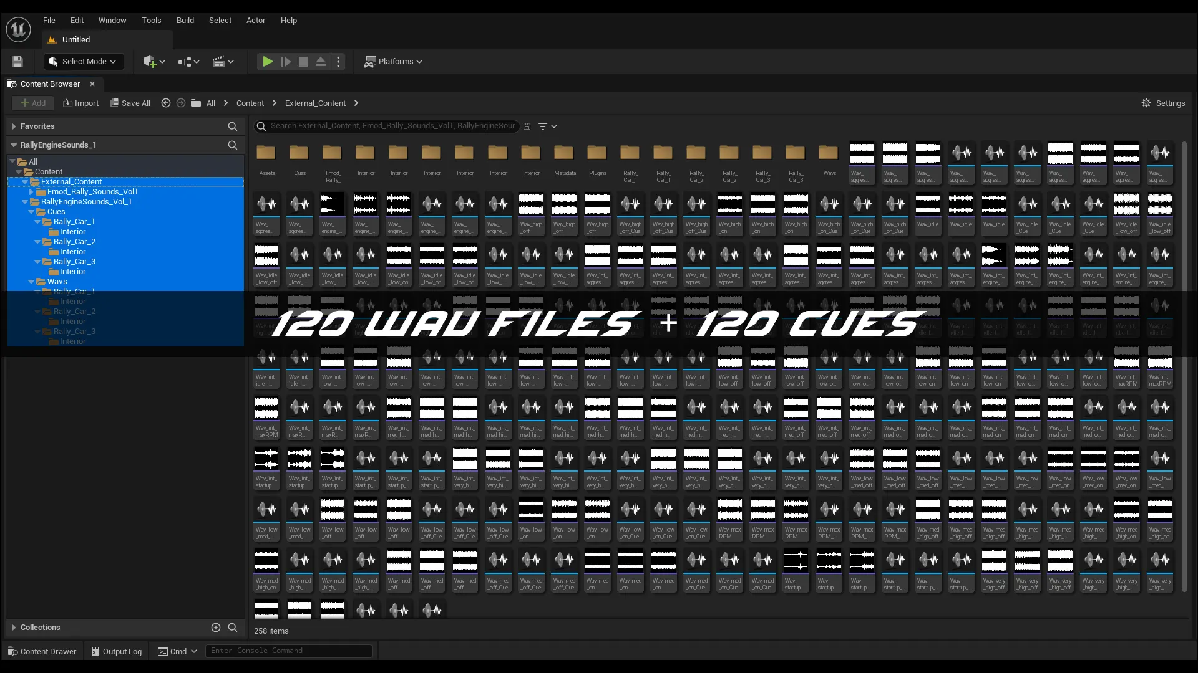This screenshot has height=673, width=1198.
Task: Click the search icon in the Favorites row
Action: pos(233,126)
